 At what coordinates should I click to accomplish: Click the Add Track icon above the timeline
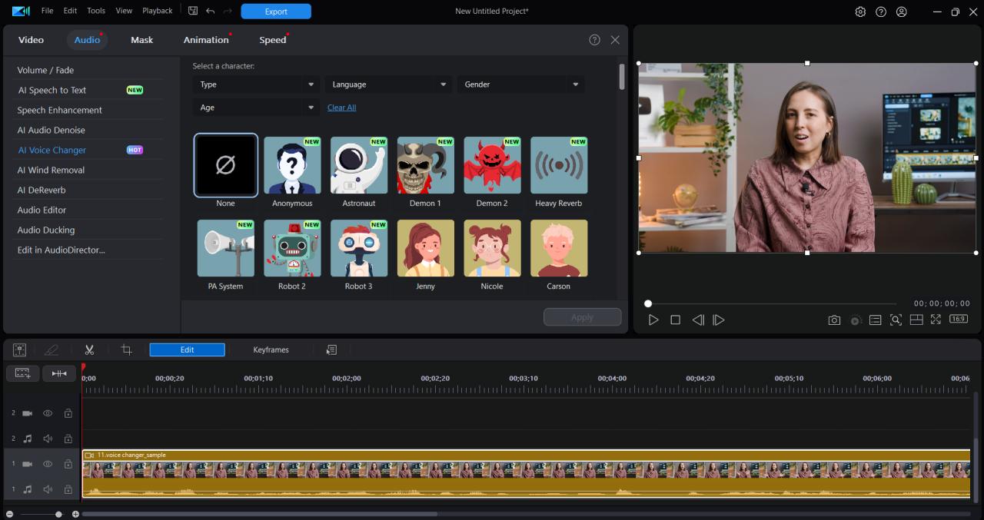[x=19, y=349]
